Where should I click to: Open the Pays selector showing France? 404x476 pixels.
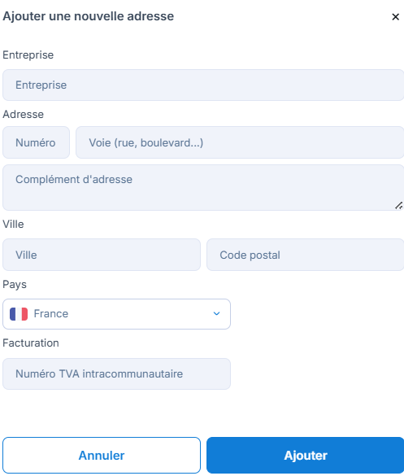tap(116, 314)
